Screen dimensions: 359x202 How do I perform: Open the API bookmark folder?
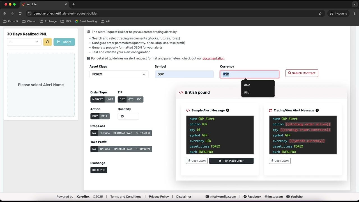(x=105, y=21)
